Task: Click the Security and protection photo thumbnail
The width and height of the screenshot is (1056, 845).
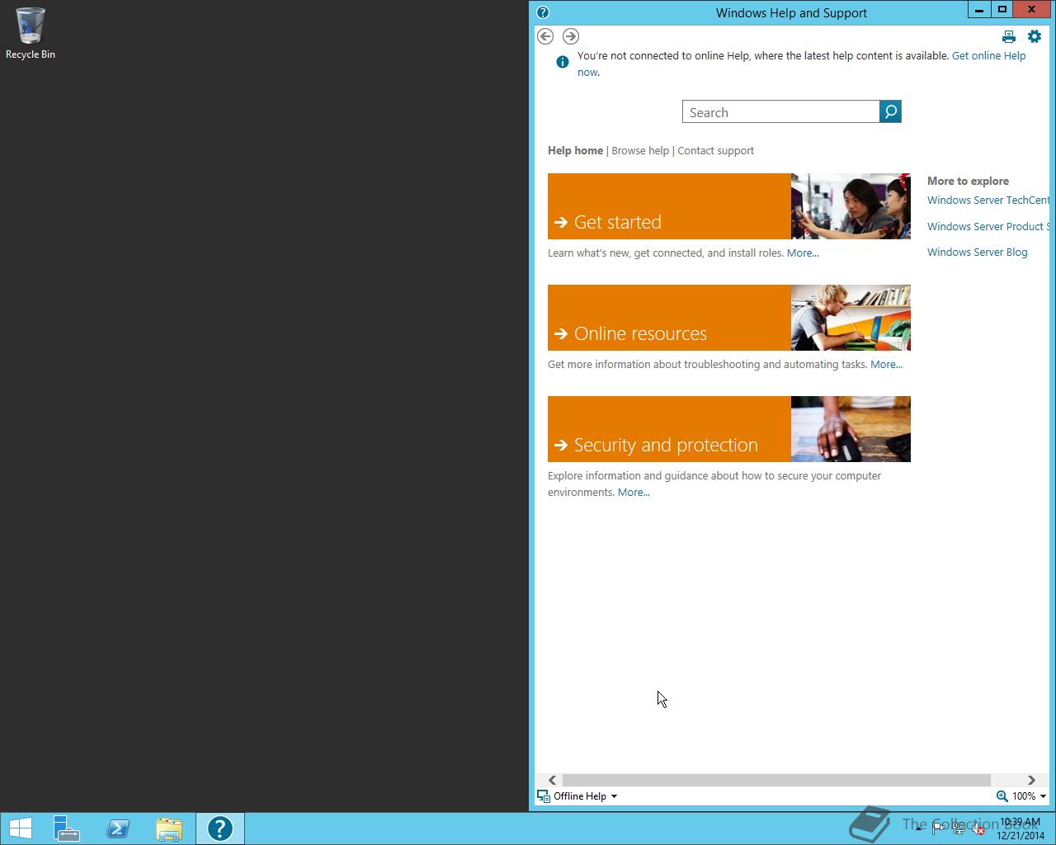Action: click(x=851, y=429)
